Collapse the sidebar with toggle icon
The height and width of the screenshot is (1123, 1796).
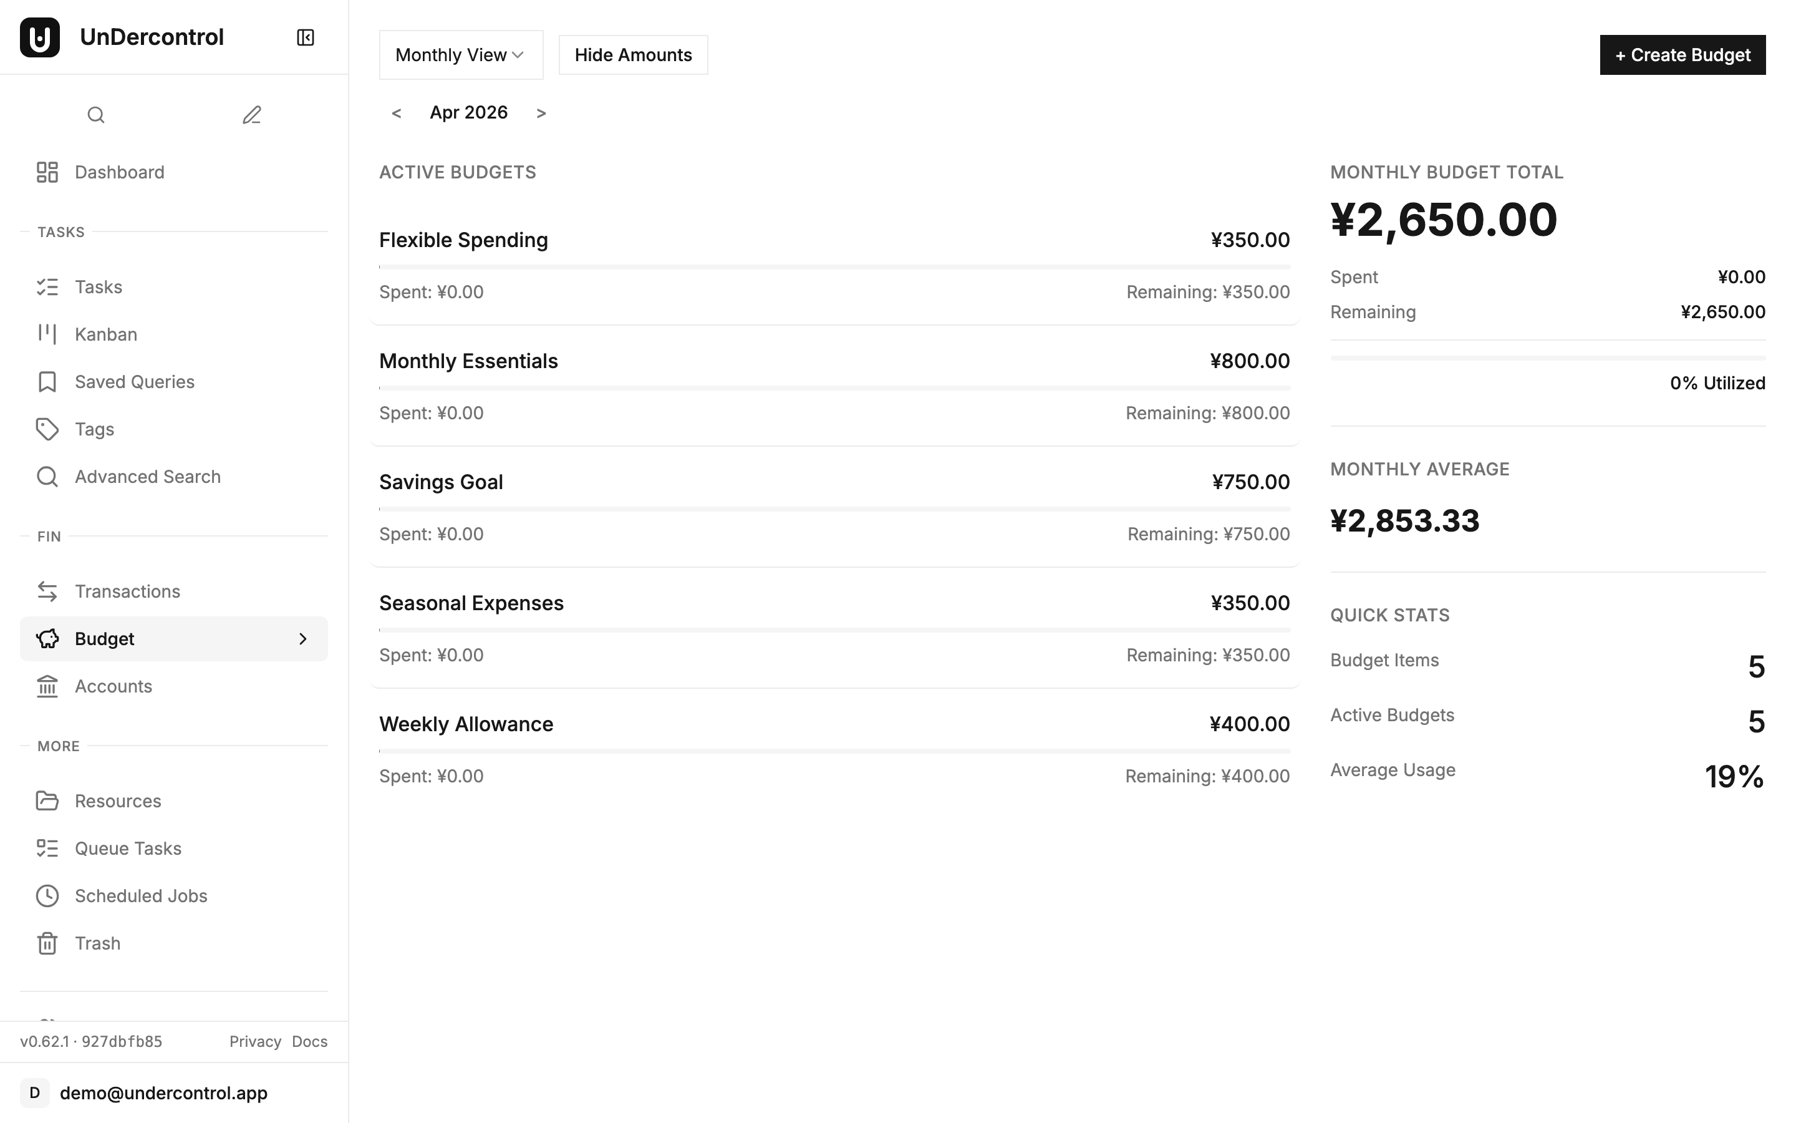coord(304,37)
